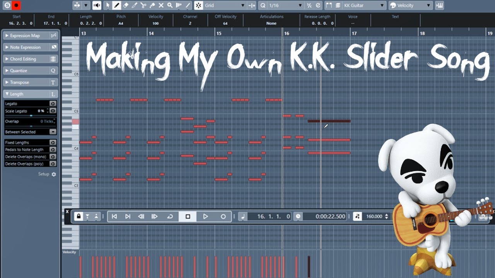The width and height of the screenshot is (495, 278).
Task: Select the Time Warp tool
Action: tap(179, 5)
